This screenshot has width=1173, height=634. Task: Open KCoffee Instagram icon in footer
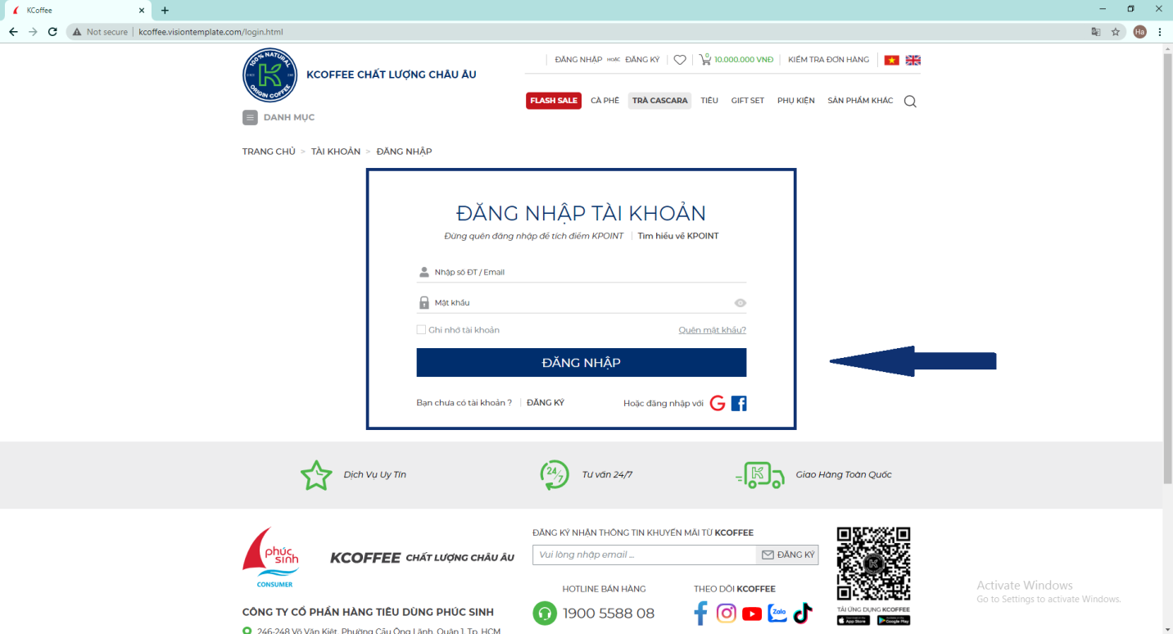coord(727,614)
